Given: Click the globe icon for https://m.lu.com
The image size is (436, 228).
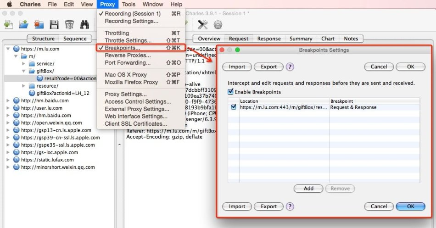Looking at the screenshot, I should pyautogui.click(x=17, y=49).
